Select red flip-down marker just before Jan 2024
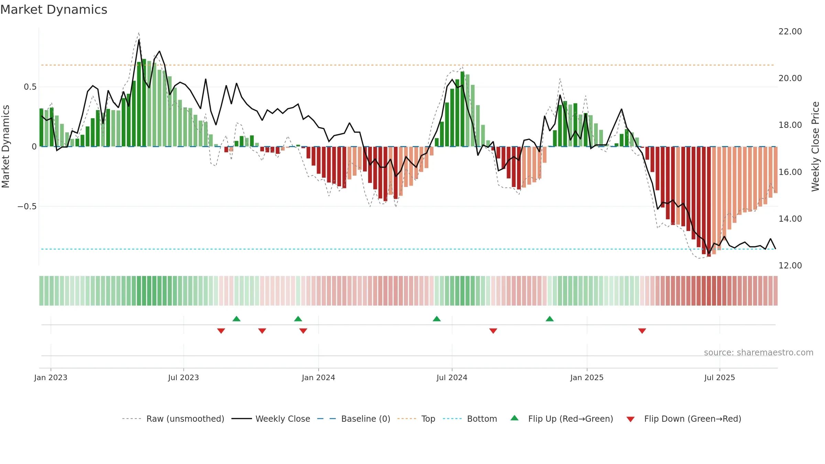Image resolution: width=825 pixels, height=464 pixels. coord(303,331)
